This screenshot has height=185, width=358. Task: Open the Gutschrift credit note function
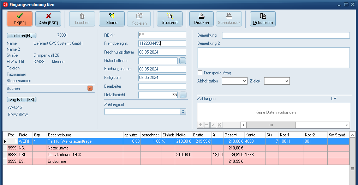[169, 19]
